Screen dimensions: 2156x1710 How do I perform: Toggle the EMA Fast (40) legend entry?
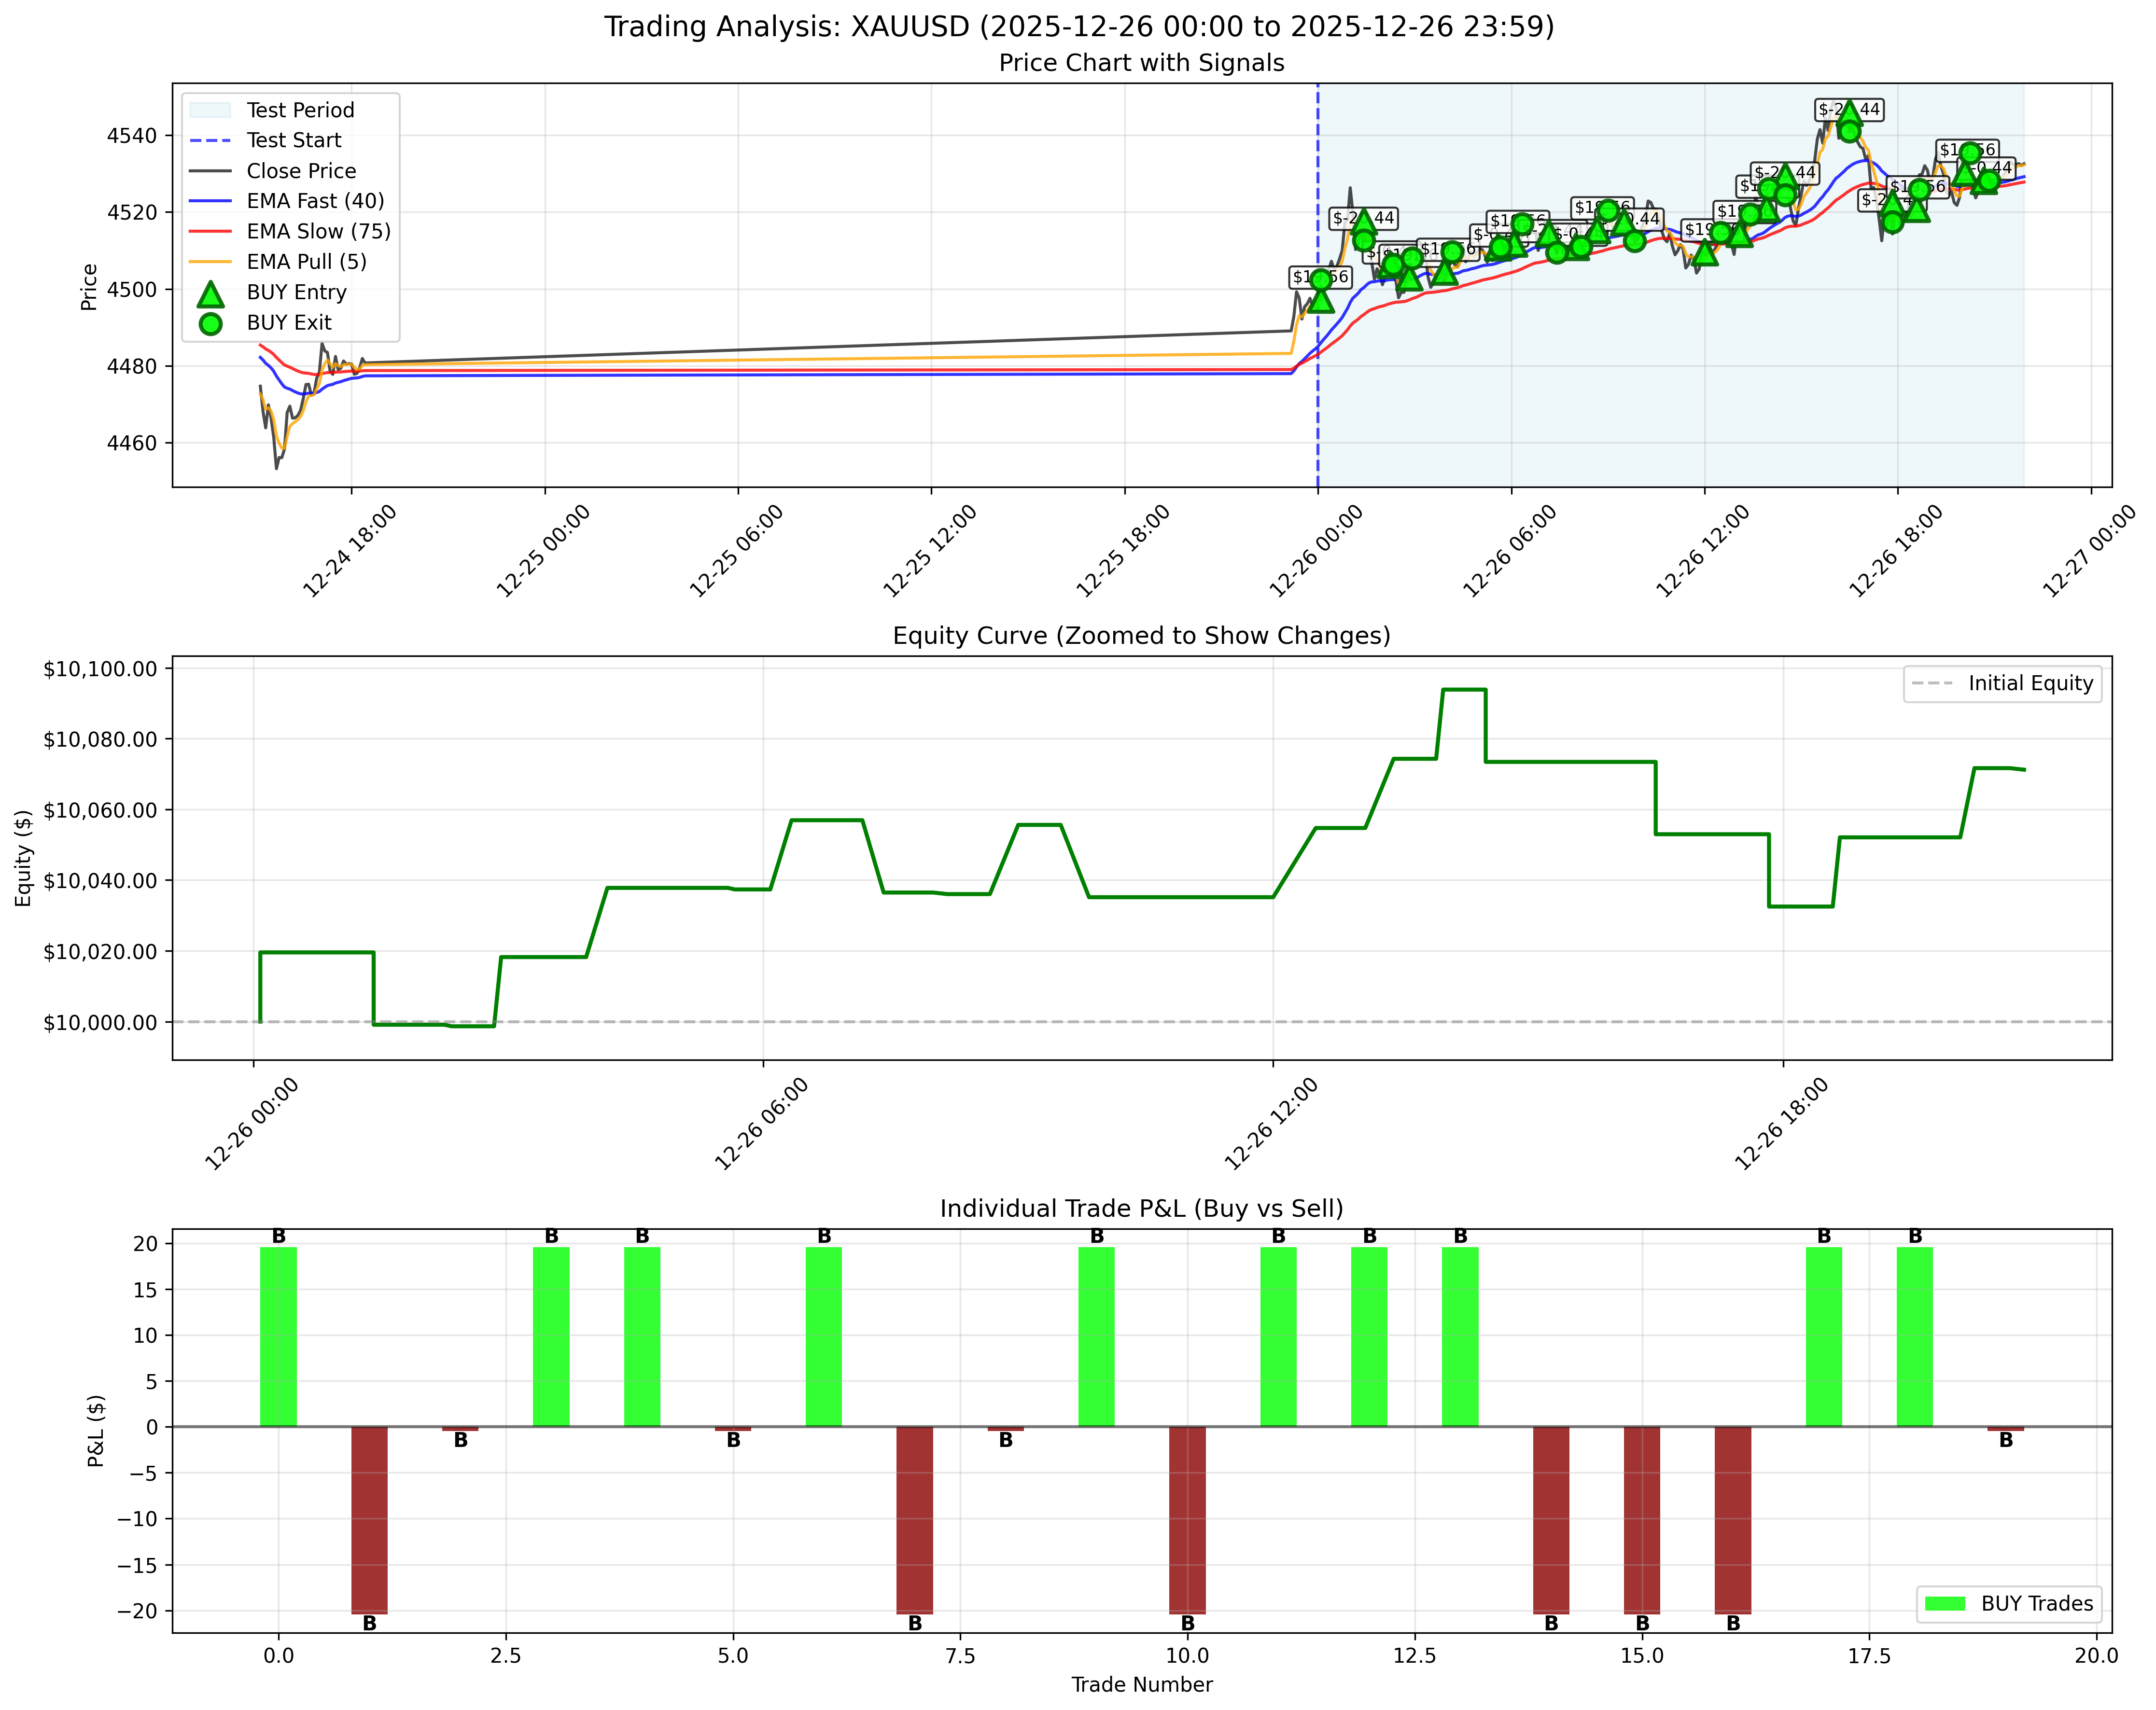(210, 201)
